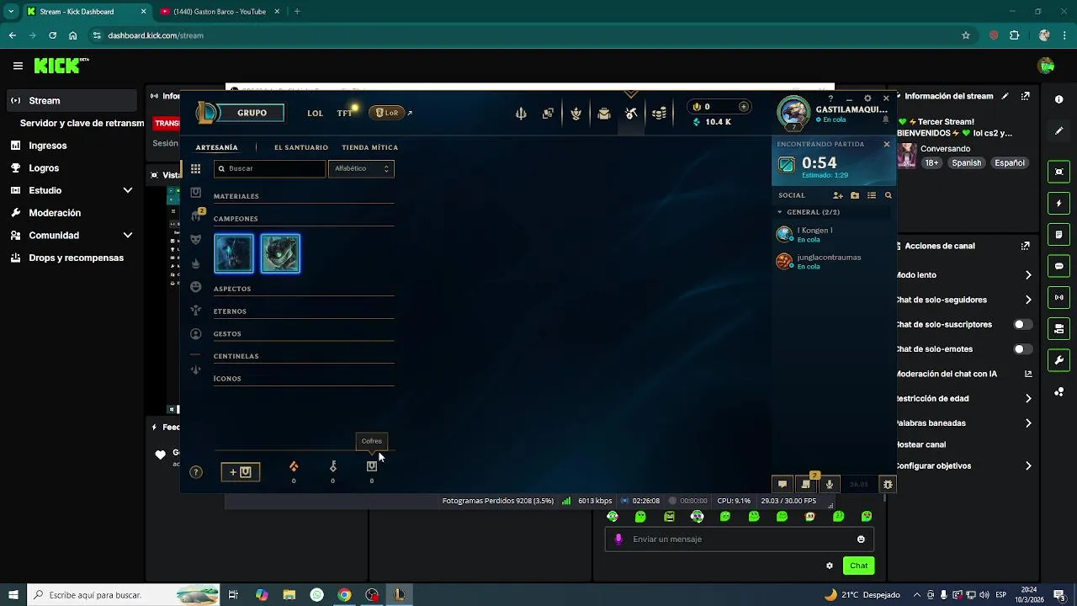Open the Kick hamburger menu
Viewport: 1077px width, 606px height.
tap(18, 66)
